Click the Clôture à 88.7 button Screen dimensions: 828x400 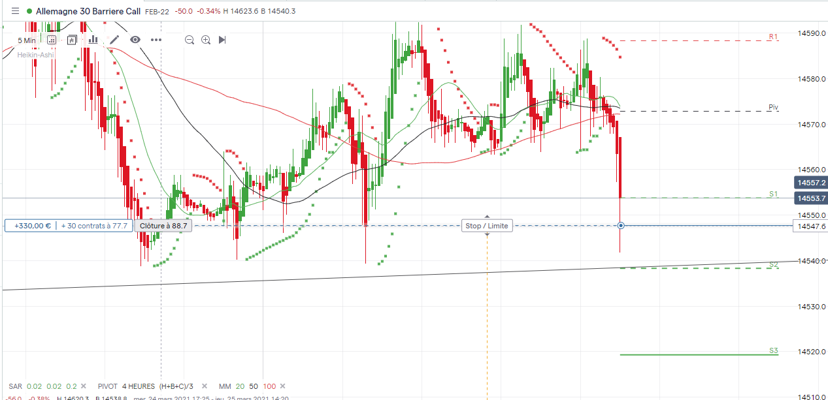click(163, 226)
